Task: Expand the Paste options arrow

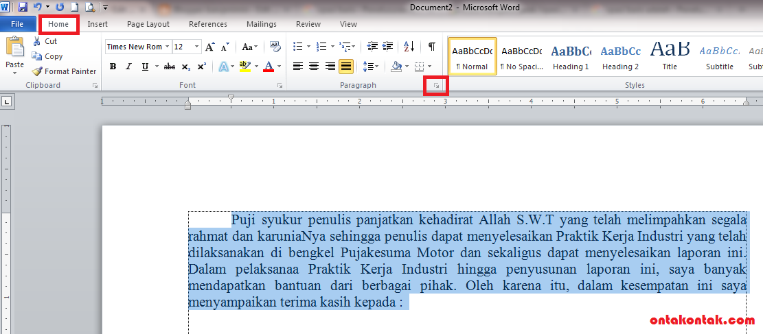Action: [14, 73]
